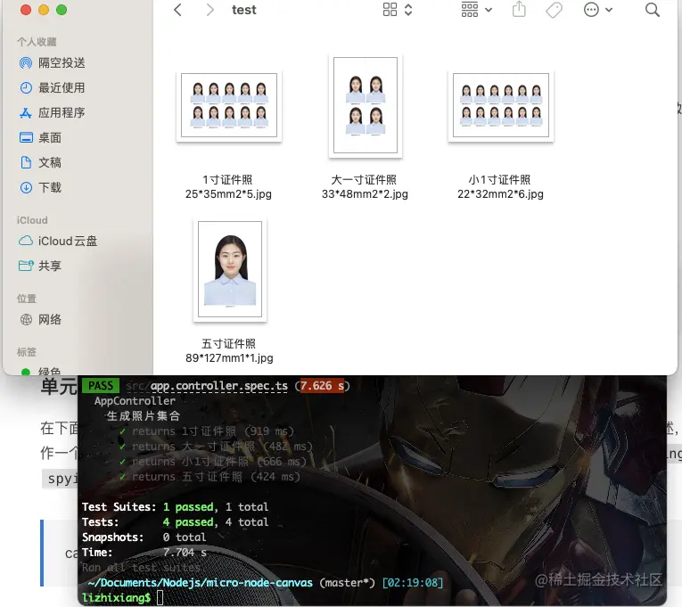682x607 pixels.
Task: Click 'Time: 7.704 s' line in terminal
Action: 144,553
